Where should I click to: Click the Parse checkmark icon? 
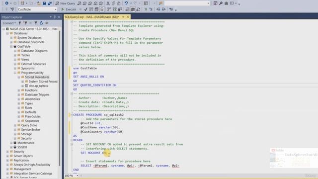[x=86, y=9]
